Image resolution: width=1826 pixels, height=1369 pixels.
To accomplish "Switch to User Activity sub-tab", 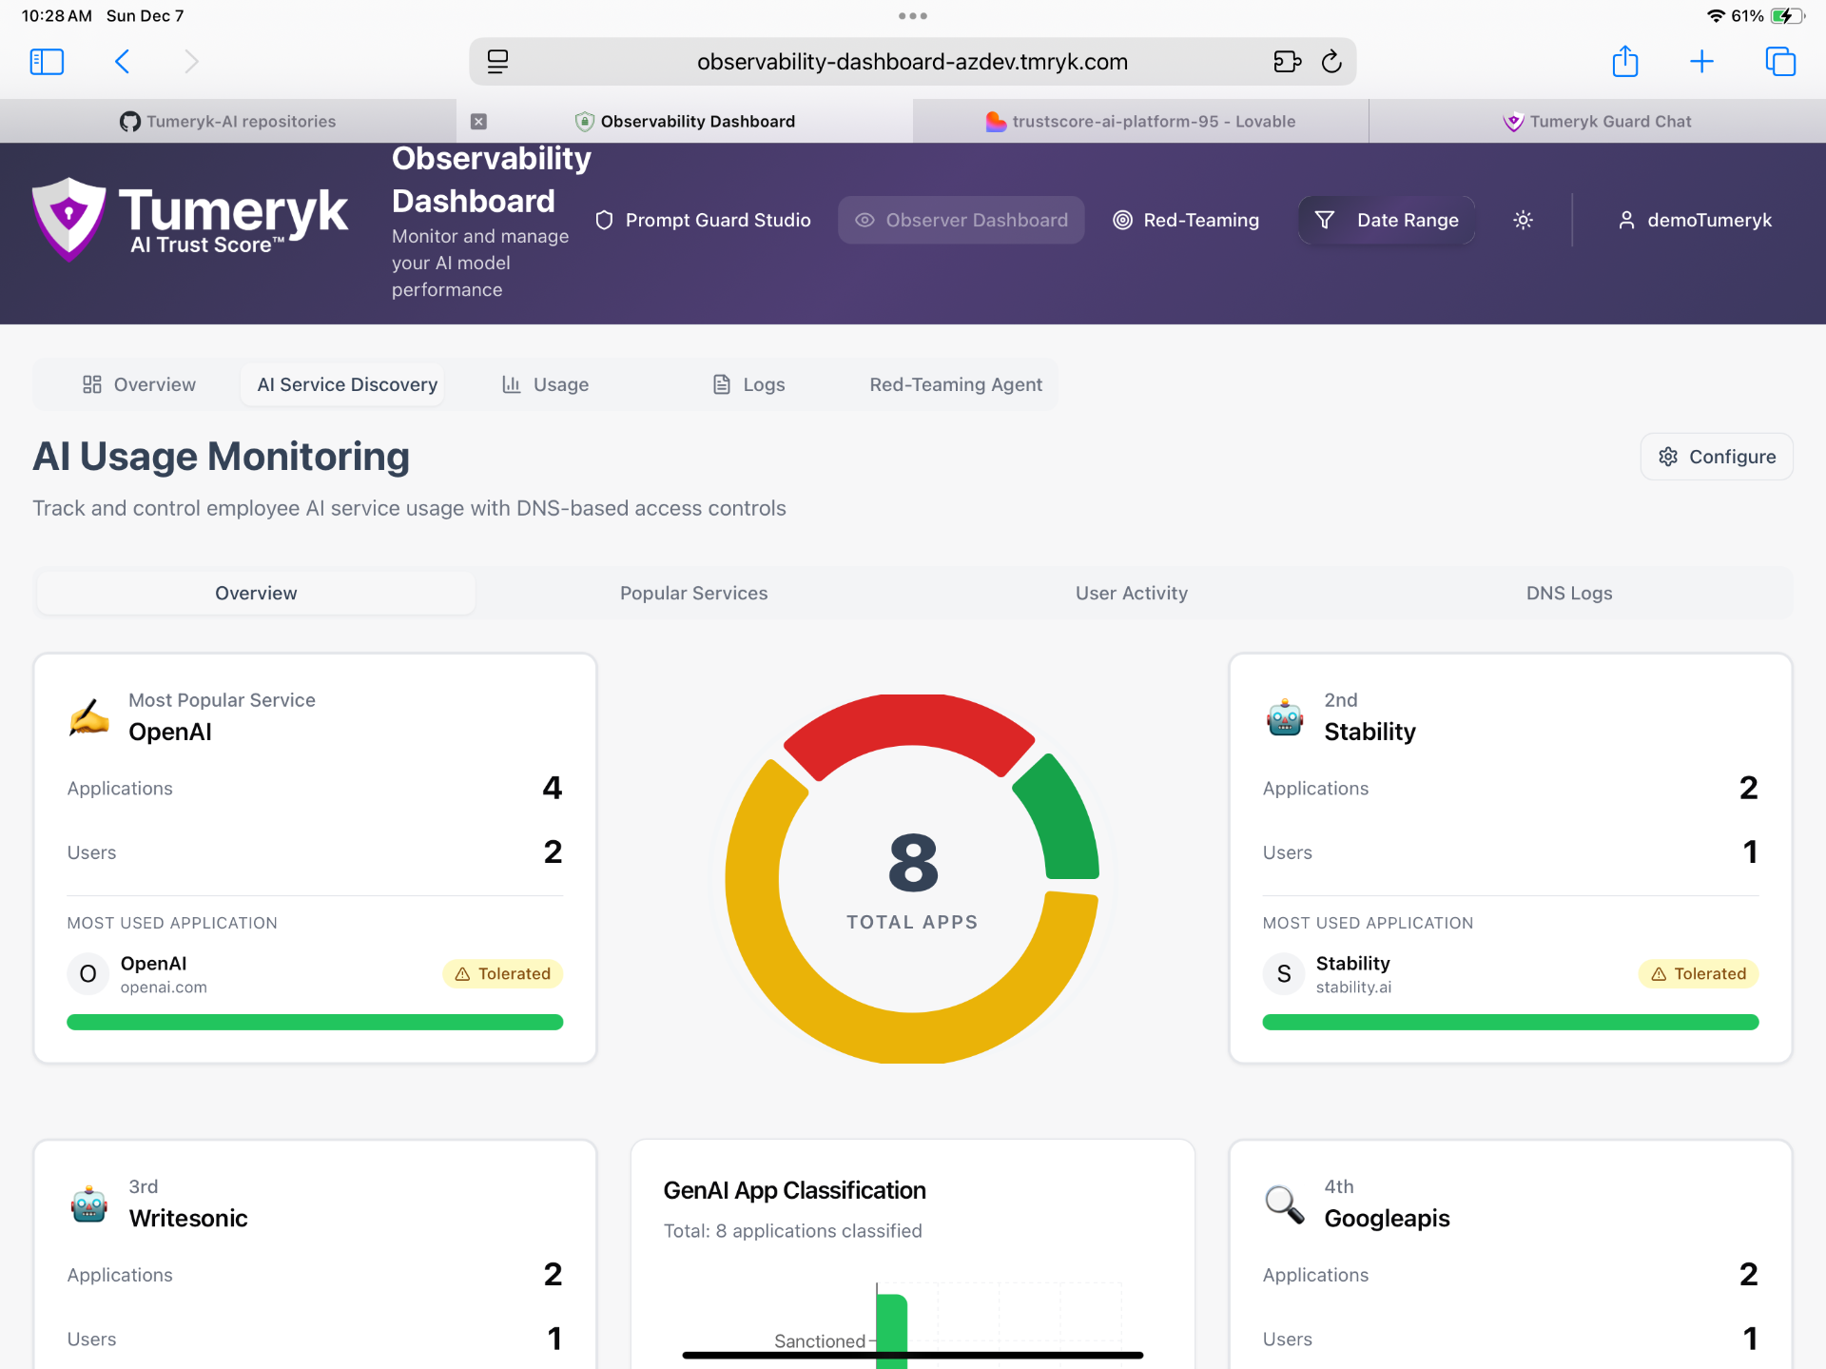I will pyautogui.click(x=1131, y=593).
